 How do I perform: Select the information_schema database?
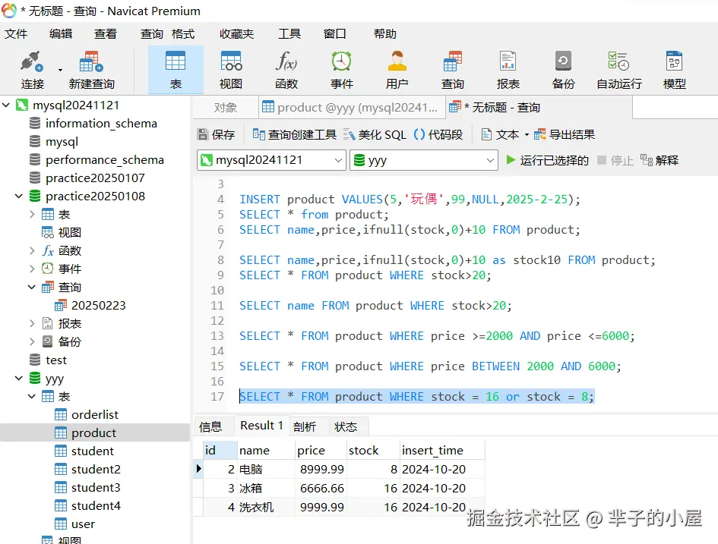tap(101, 124)
